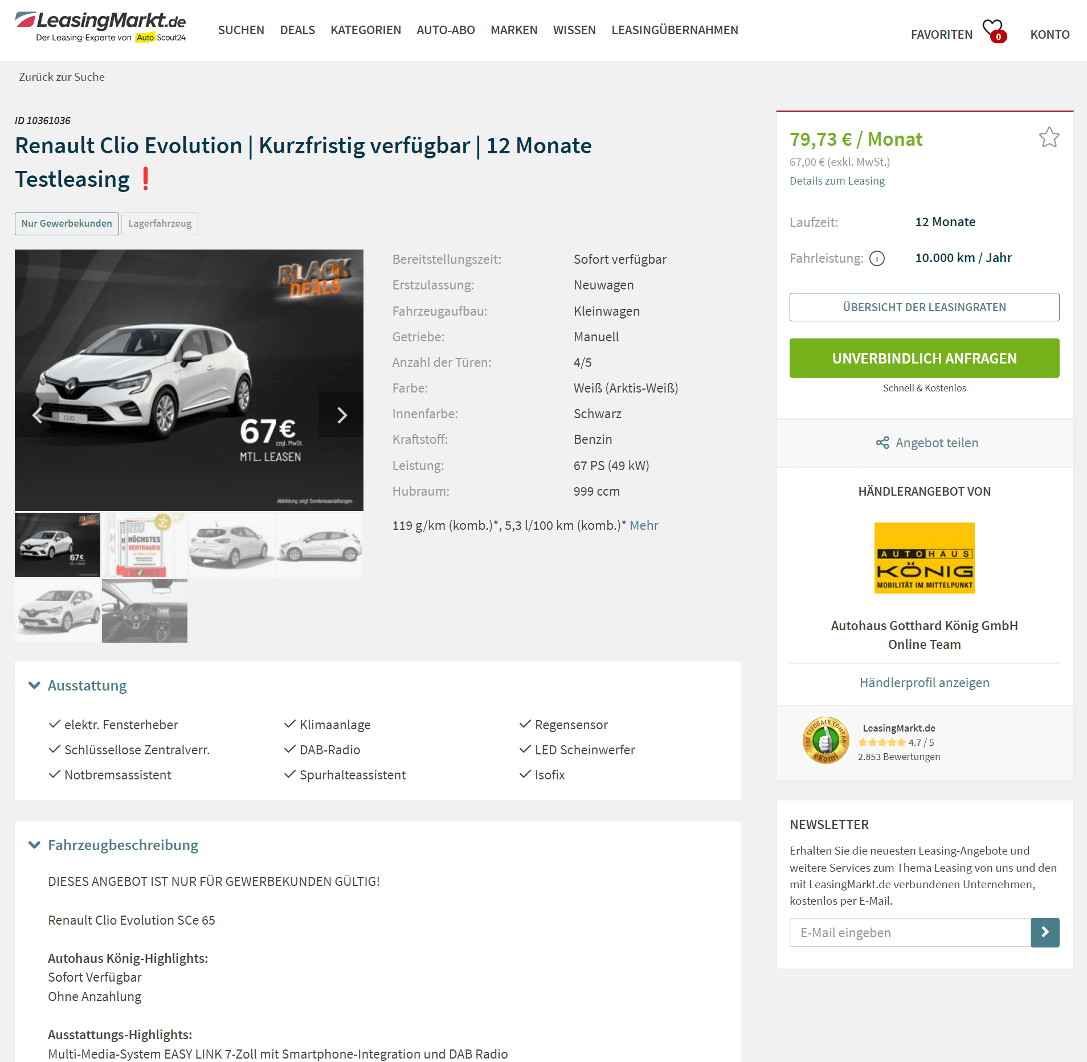The image size is (1087, 1062).
Task: Click the UNVERBINDLICH ANFRAGEN button
Action: click(x=924, y=358)
